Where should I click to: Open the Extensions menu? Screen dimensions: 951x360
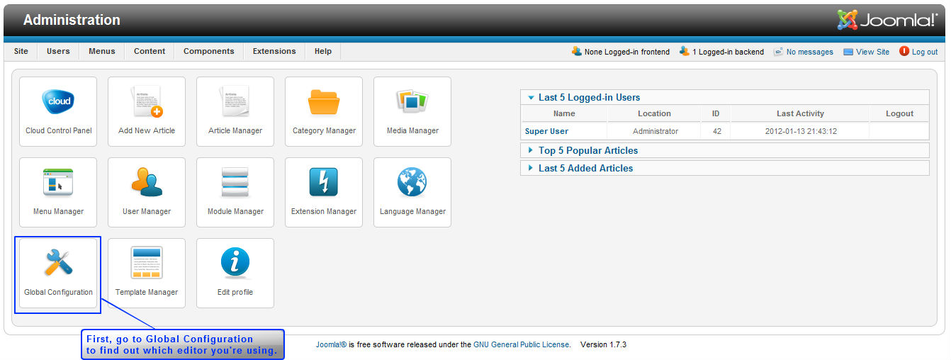(274, 51)
